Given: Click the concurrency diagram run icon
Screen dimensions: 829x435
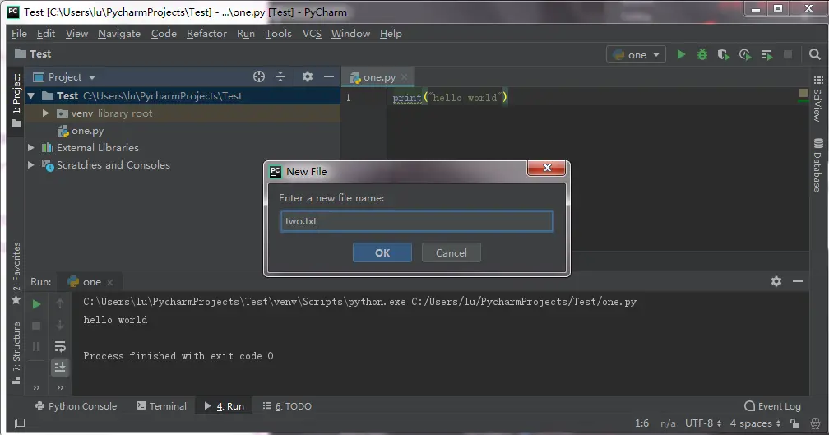Looking at the screenshot, I should (766, 54).
